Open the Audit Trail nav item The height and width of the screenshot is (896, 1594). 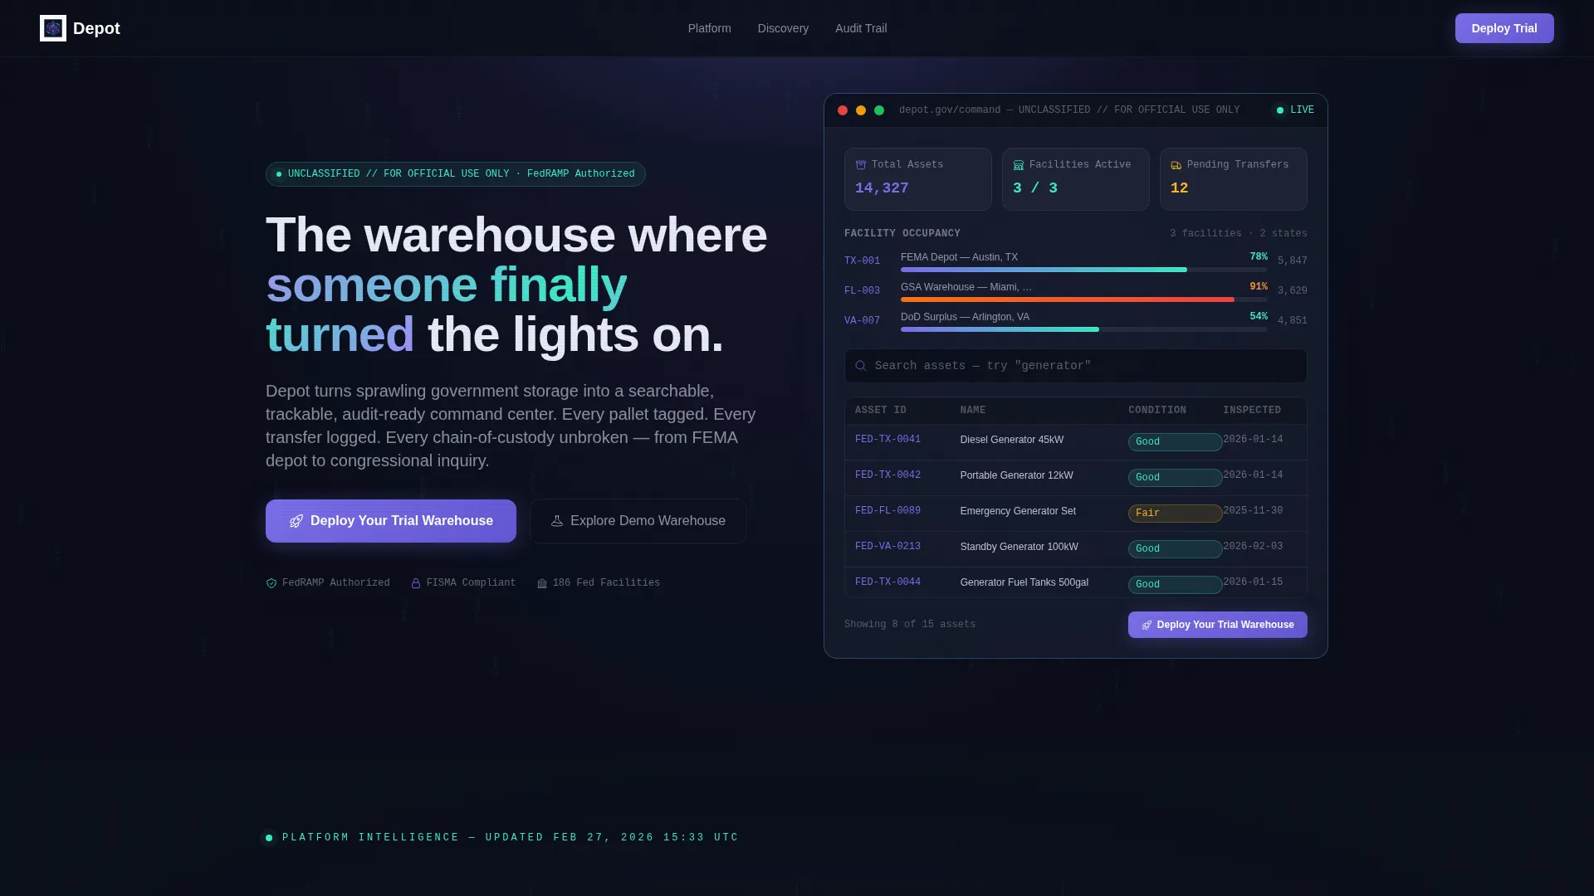pos(861,28)
